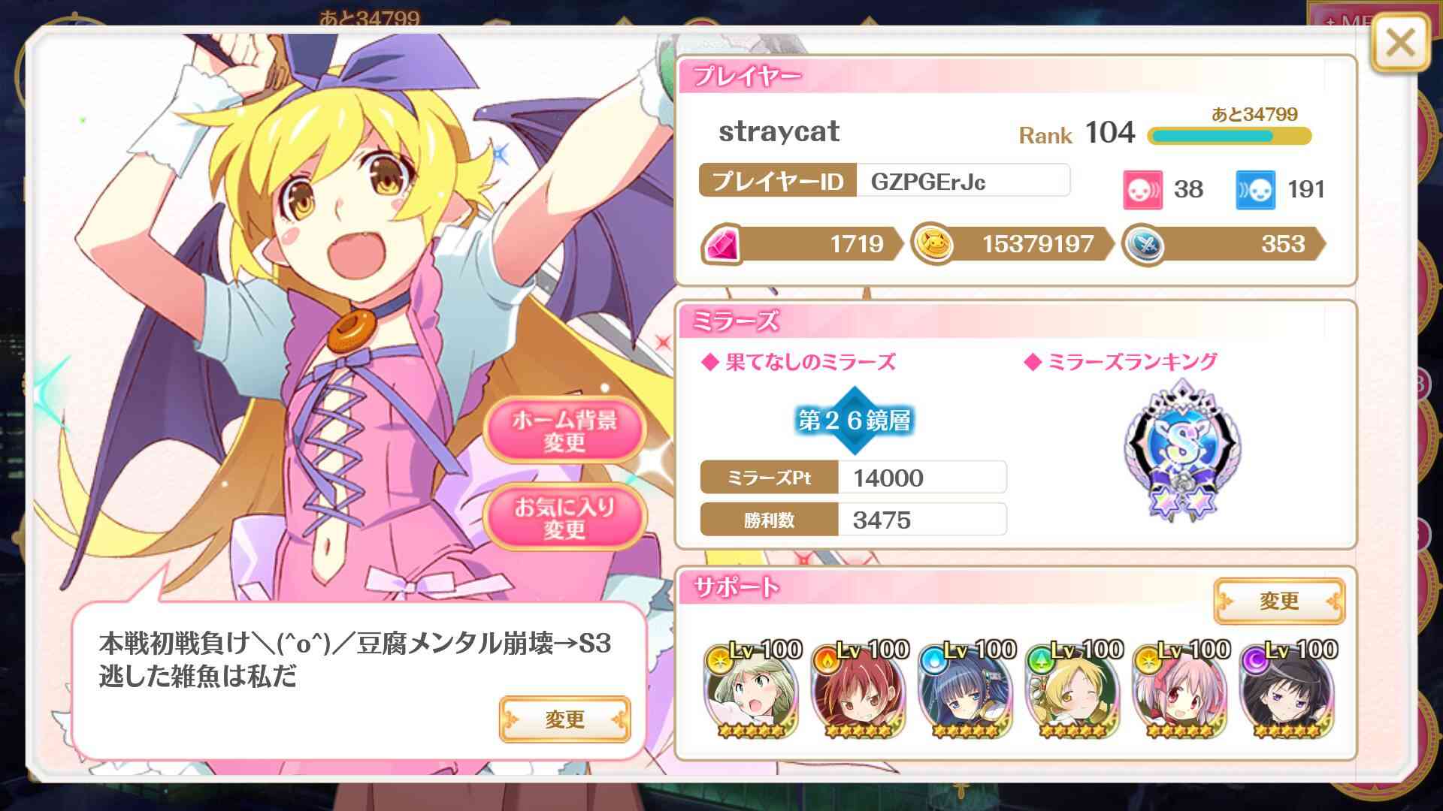
Task: Click the support 変更 button
Action: coord(1279,601)
